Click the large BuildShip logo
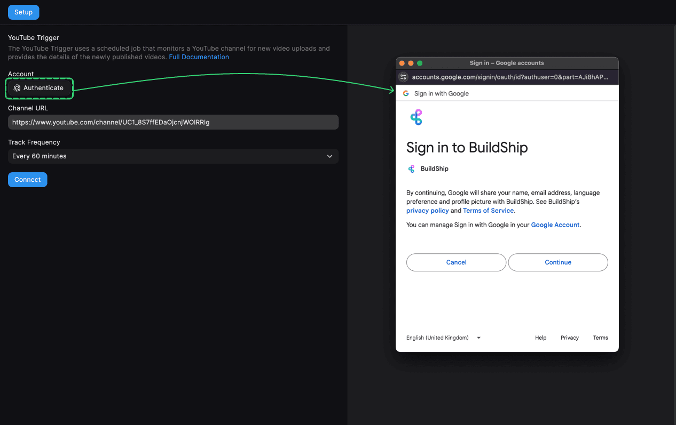Image resolution: width=676 pixels, height=425 pixels. coord(416,117)
